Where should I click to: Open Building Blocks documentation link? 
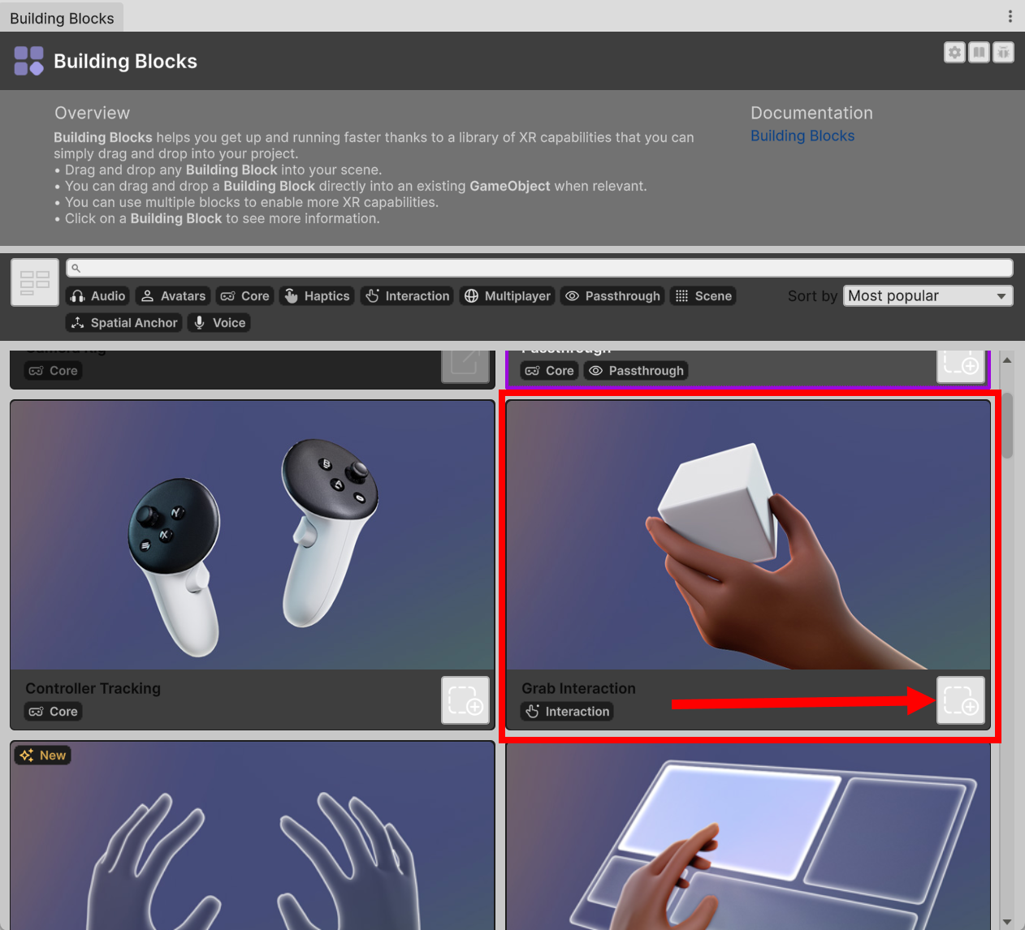[x=802, y=136]
